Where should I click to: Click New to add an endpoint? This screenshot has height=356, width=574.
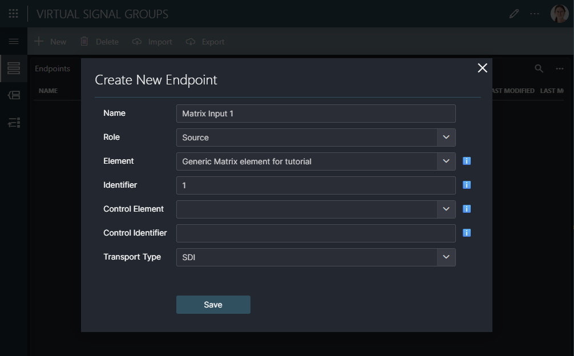[50, 41]
